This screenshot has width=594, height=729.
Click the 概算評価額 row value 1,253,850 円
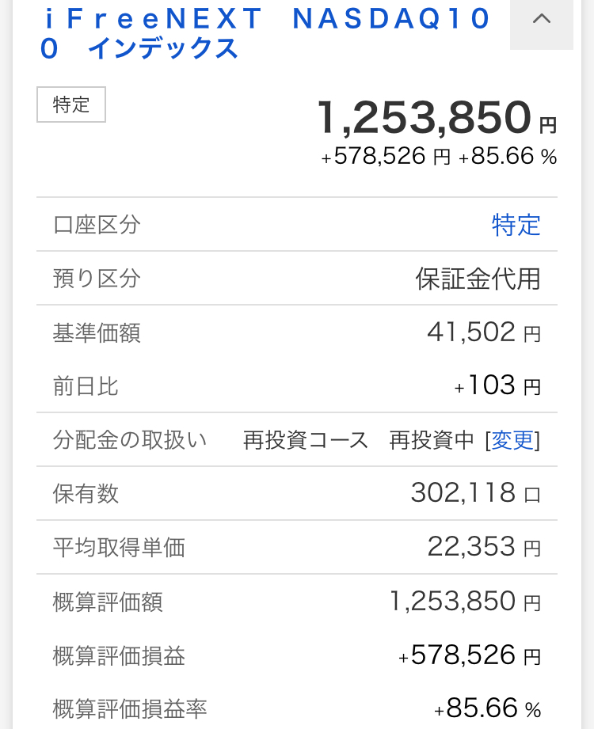pyautogui.click(x=465, y=602)
